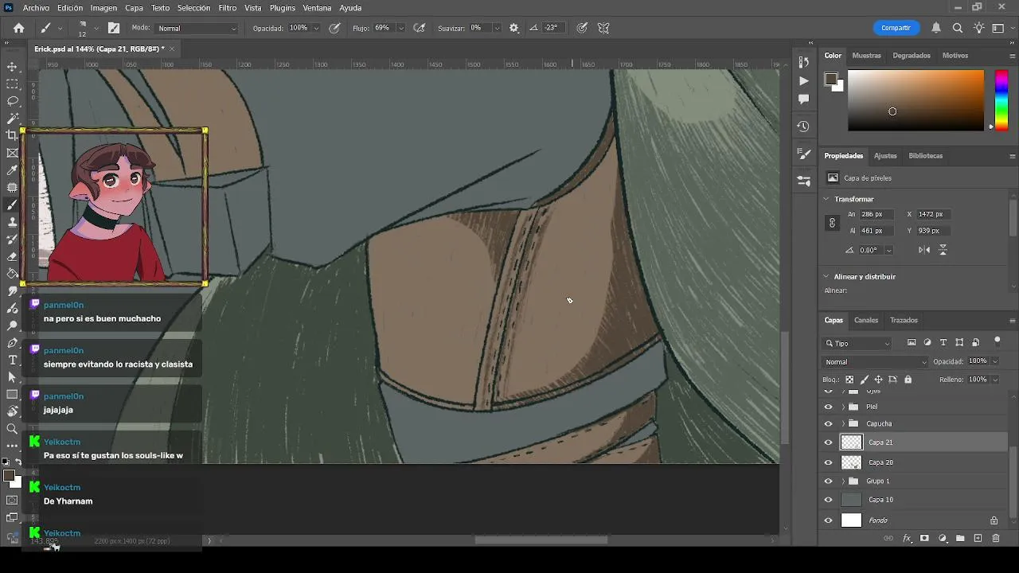1019x573 pixels.
Task: Collapse the Transformar section
Action: pyautogui.click(x=827, y=199)
